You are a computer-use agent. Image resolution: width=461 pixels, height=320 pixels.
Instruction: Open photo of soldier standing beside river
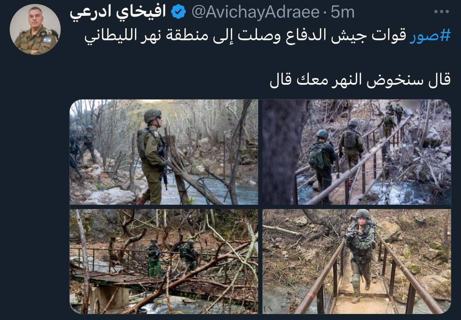point(164,152)
